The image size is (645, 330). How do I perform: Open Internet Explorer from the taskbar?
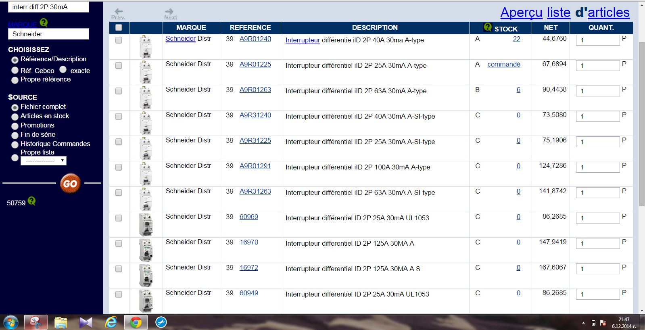tap(111, 322)
